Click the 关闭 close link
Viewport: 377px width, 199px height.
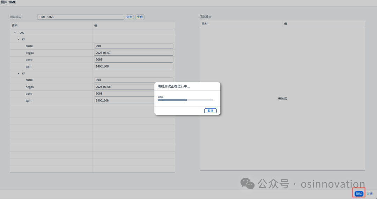[x=370, y=194]
